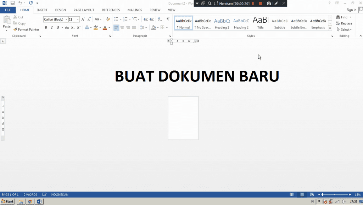The height and width of the screenshot is (205, 363).
Task: Center align the paragraph
Action: tap(122, 28)
